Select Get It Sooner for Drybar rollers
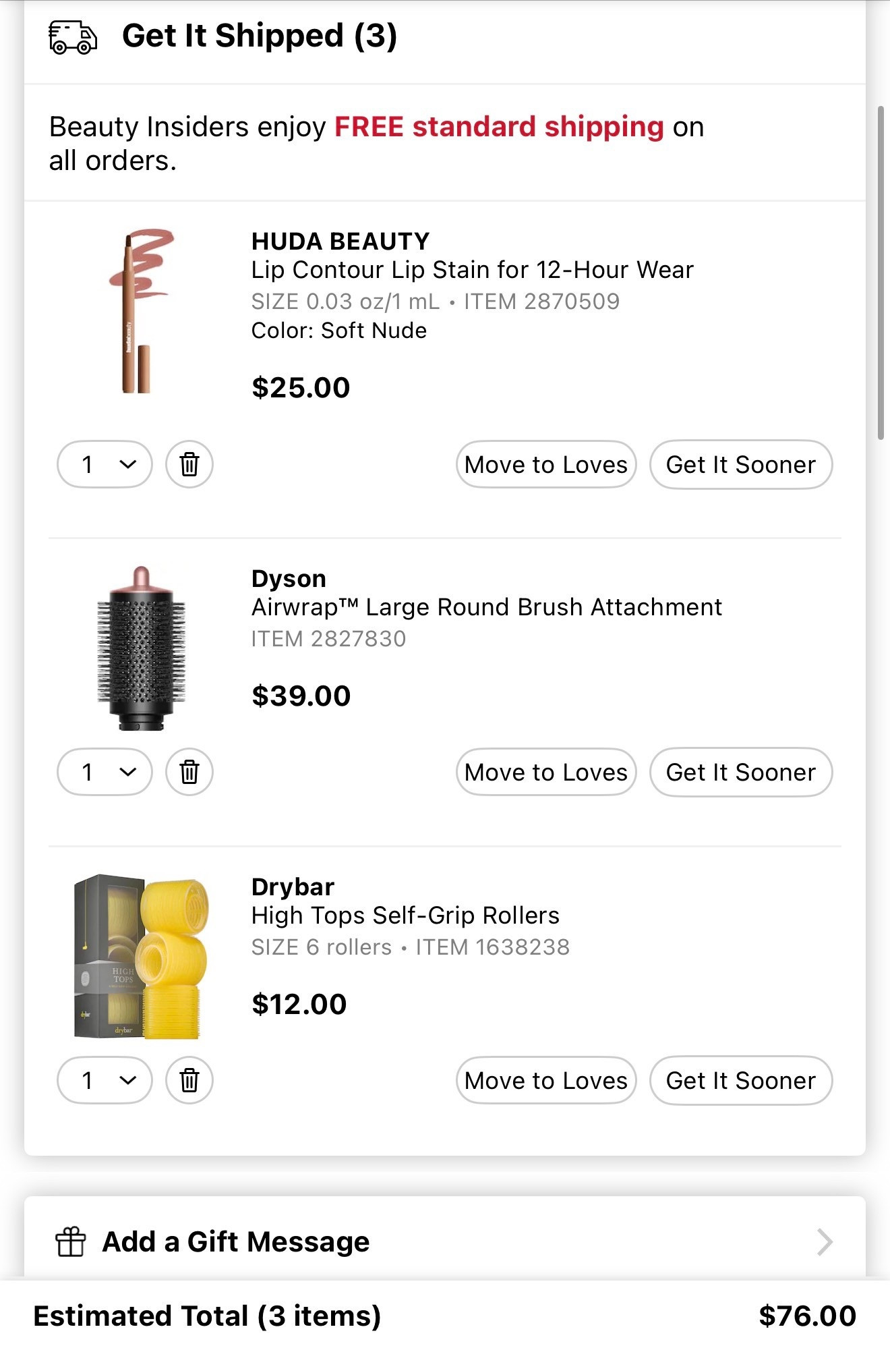Image resolution: width=890 pixels, height=1348 pixels. pos(741,1080)
